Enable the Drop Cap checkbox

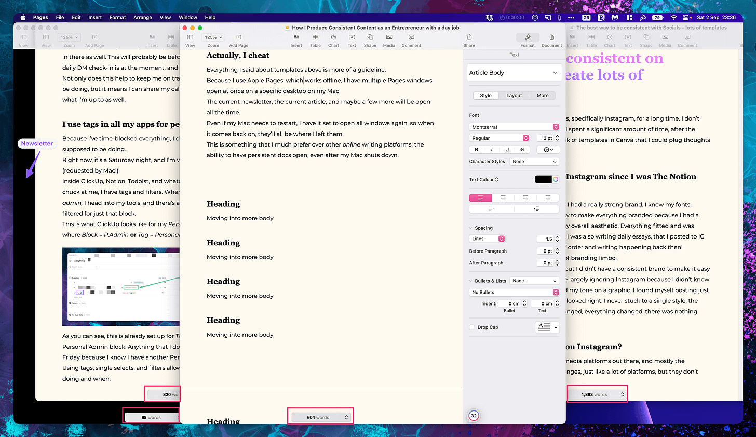471,327
